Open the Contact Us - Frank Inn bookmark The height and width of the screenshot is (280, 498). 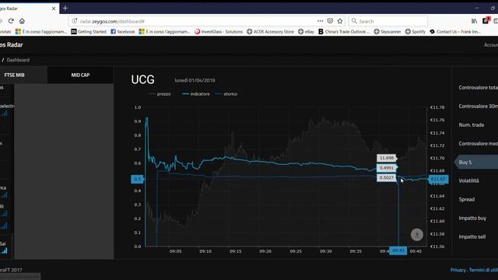pos(455,31)
